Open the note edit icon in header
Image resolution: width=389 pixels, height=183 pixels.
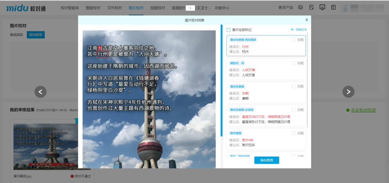click(312, 7)
